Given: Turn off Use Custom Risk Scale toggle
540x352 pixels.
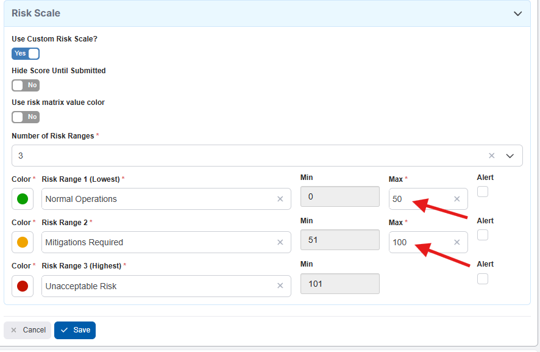Looking at the screenshot, I should 26,54.
